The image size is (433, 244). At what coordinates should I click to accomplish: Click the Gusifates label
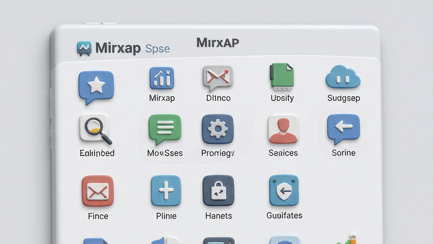coord(284,215)
